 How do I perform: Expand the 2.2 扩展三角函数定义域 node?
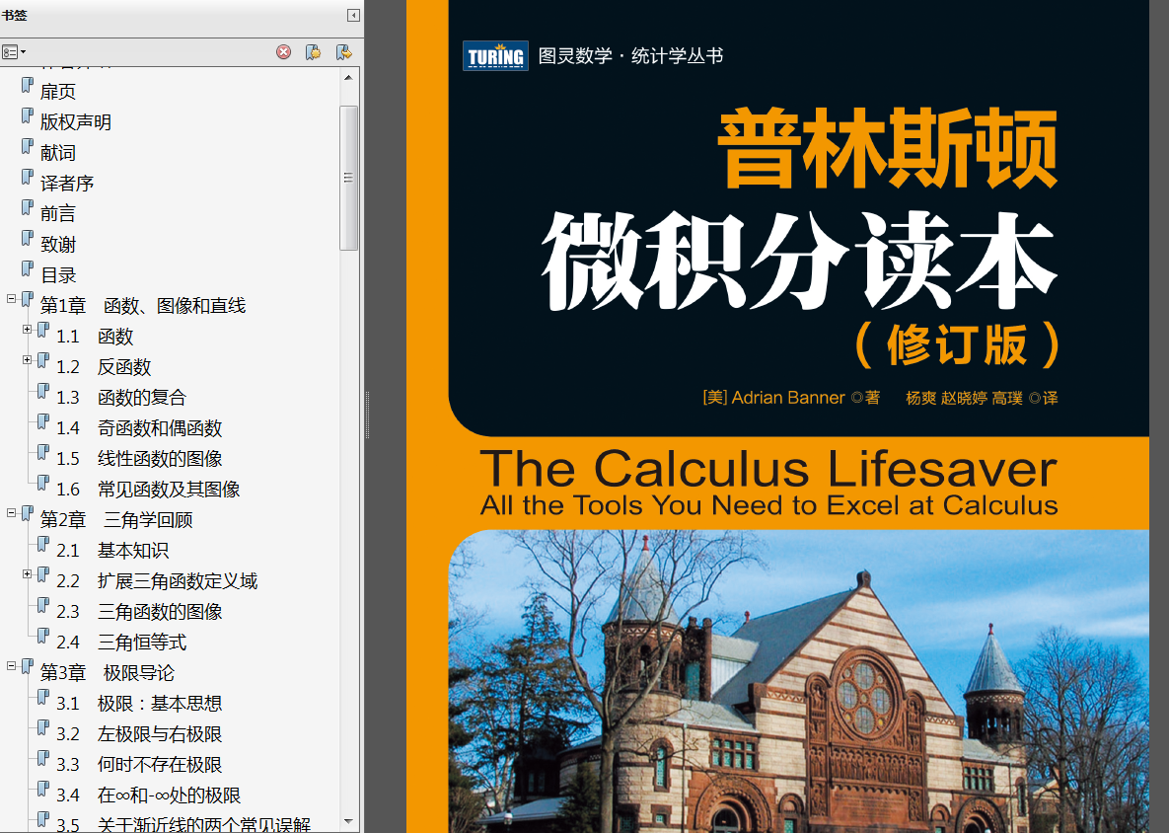tap(27, 574)
